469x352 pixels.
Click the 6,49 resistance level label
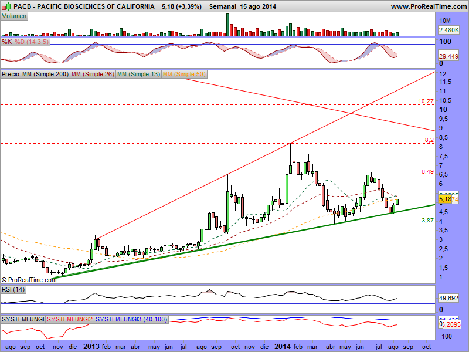(x=427, y=171)
